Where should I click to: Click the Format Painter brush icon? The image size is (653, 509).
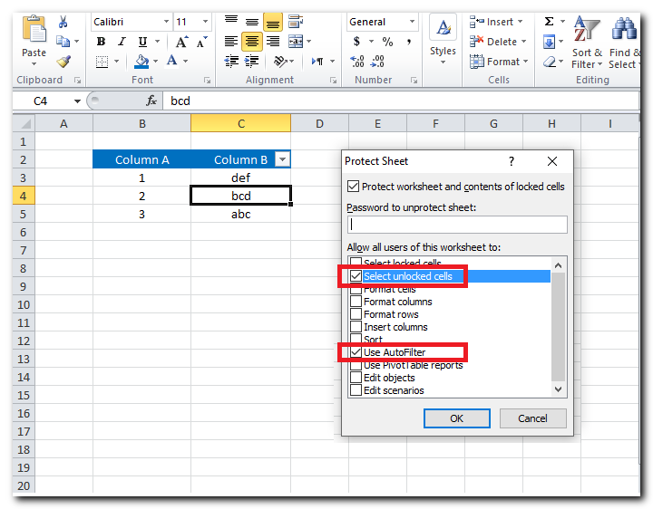tap(63, 62)
